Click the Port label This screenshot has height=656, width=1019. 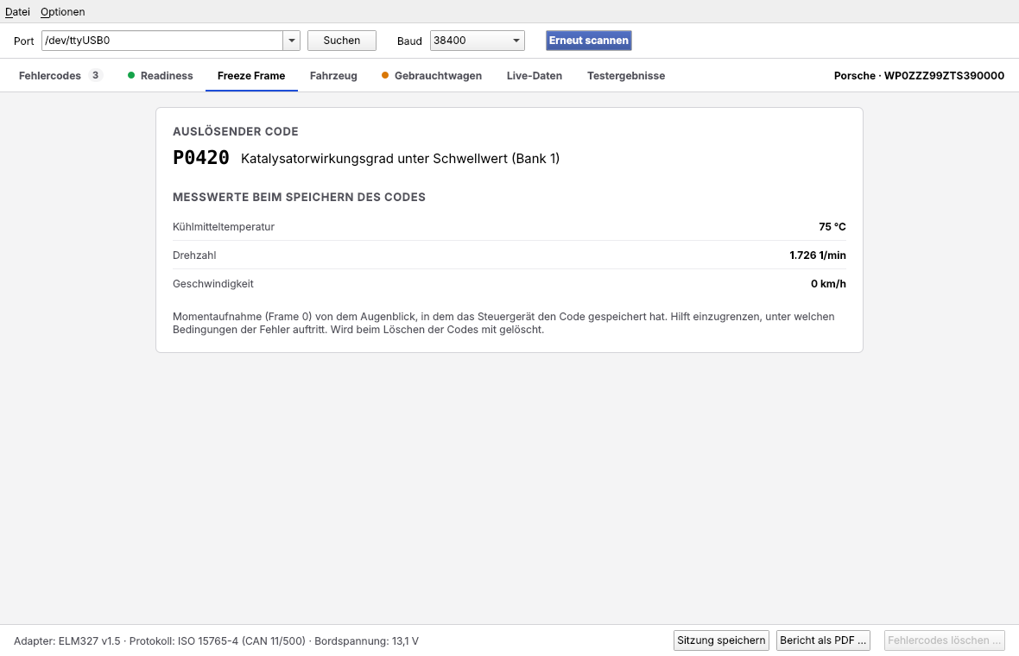[x=24, y=41]
